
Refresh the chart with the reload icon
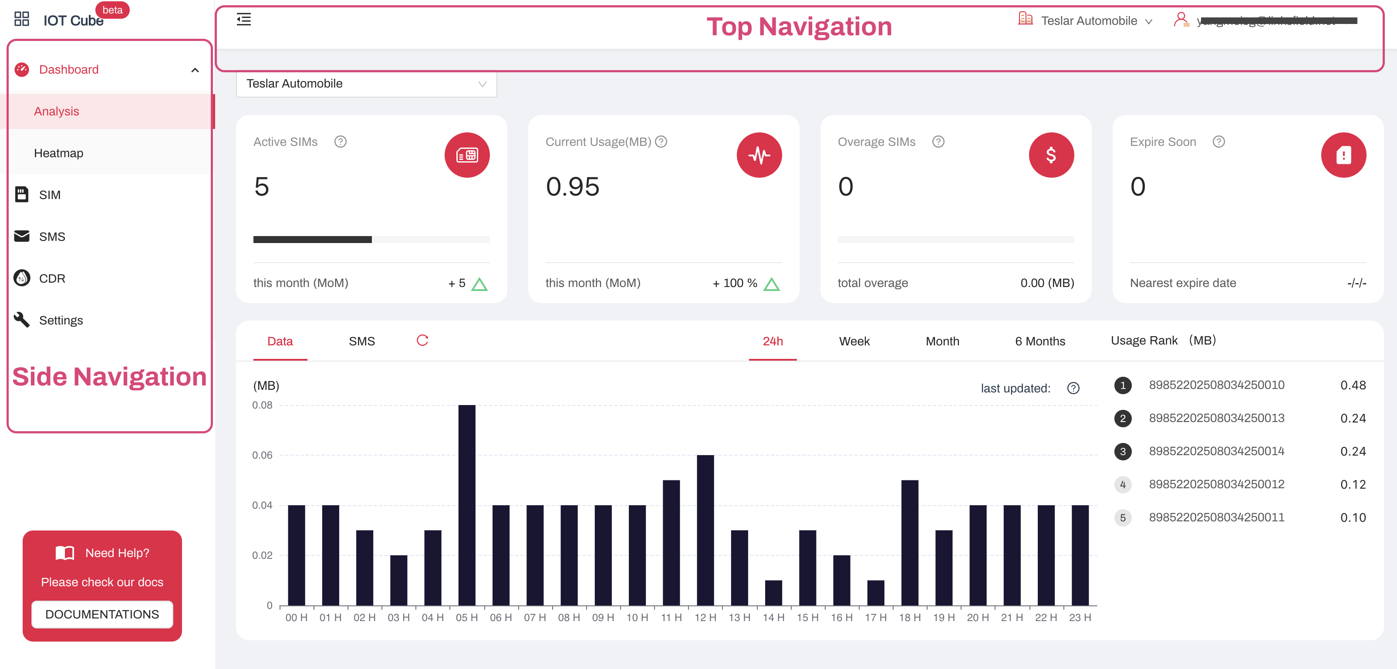pyautogui.click(x=422, y=340)
